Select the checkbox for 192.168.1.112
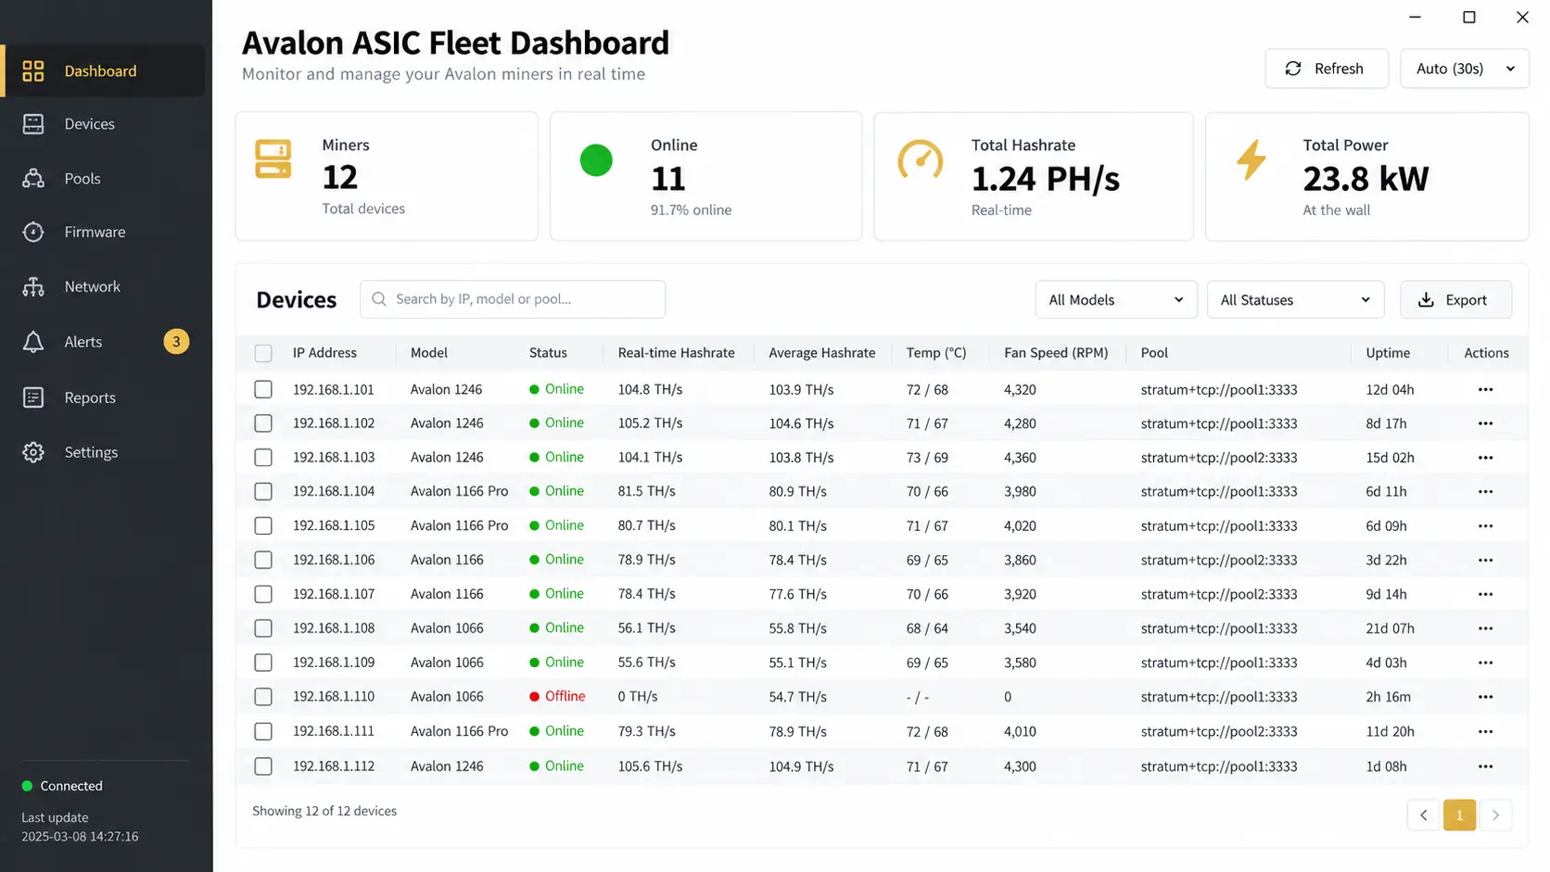 [x=263, y=766]
